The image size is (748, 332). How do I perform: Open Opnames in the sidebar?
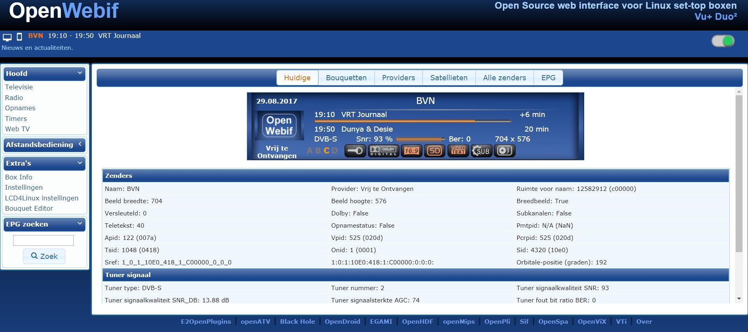pos(20,108)
